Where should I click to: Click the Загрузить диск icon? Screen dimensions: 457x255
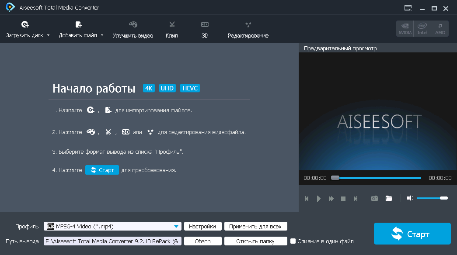[25, 24]
